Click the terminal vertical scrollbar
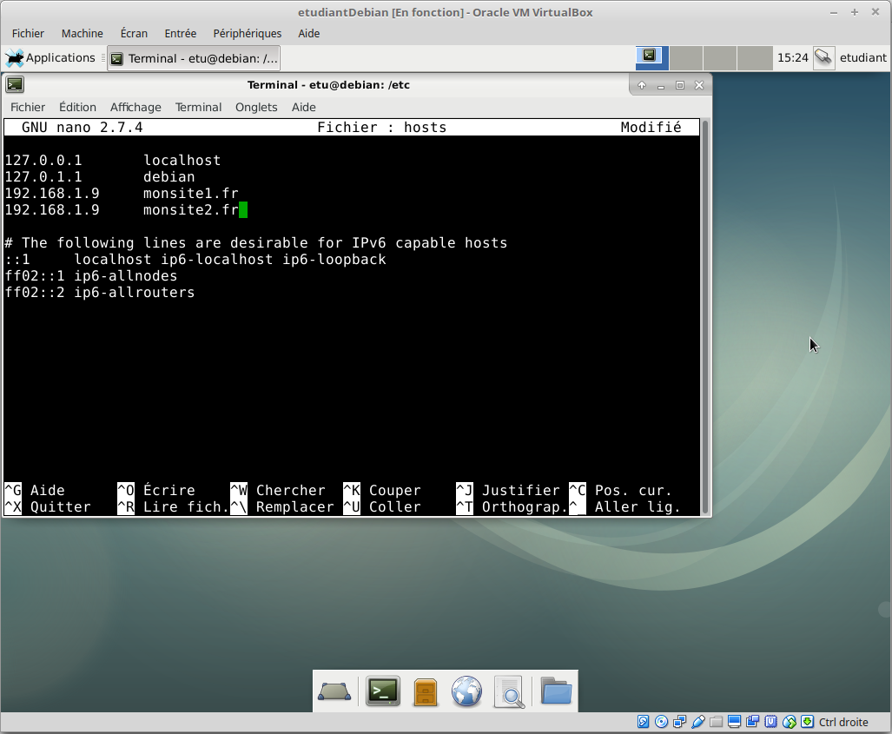Image resolution: width=892 pixels, height=734 pixels. click(705, 316)
